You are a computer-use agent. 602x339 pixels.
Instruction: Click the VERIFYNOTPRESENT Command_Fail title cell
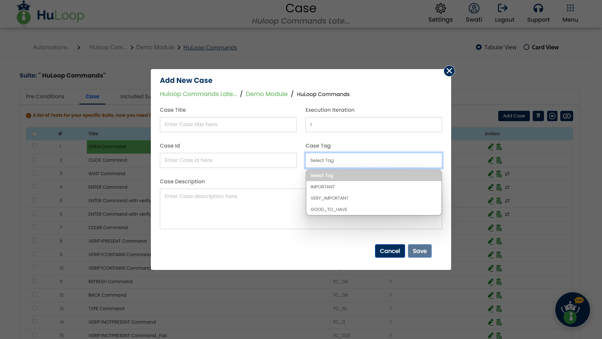click(127, 336)
